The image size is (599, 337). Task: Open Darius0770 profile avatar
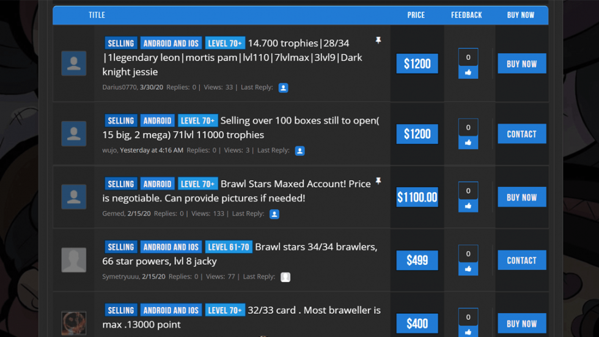pyautogui.click(x=74, y=63)
